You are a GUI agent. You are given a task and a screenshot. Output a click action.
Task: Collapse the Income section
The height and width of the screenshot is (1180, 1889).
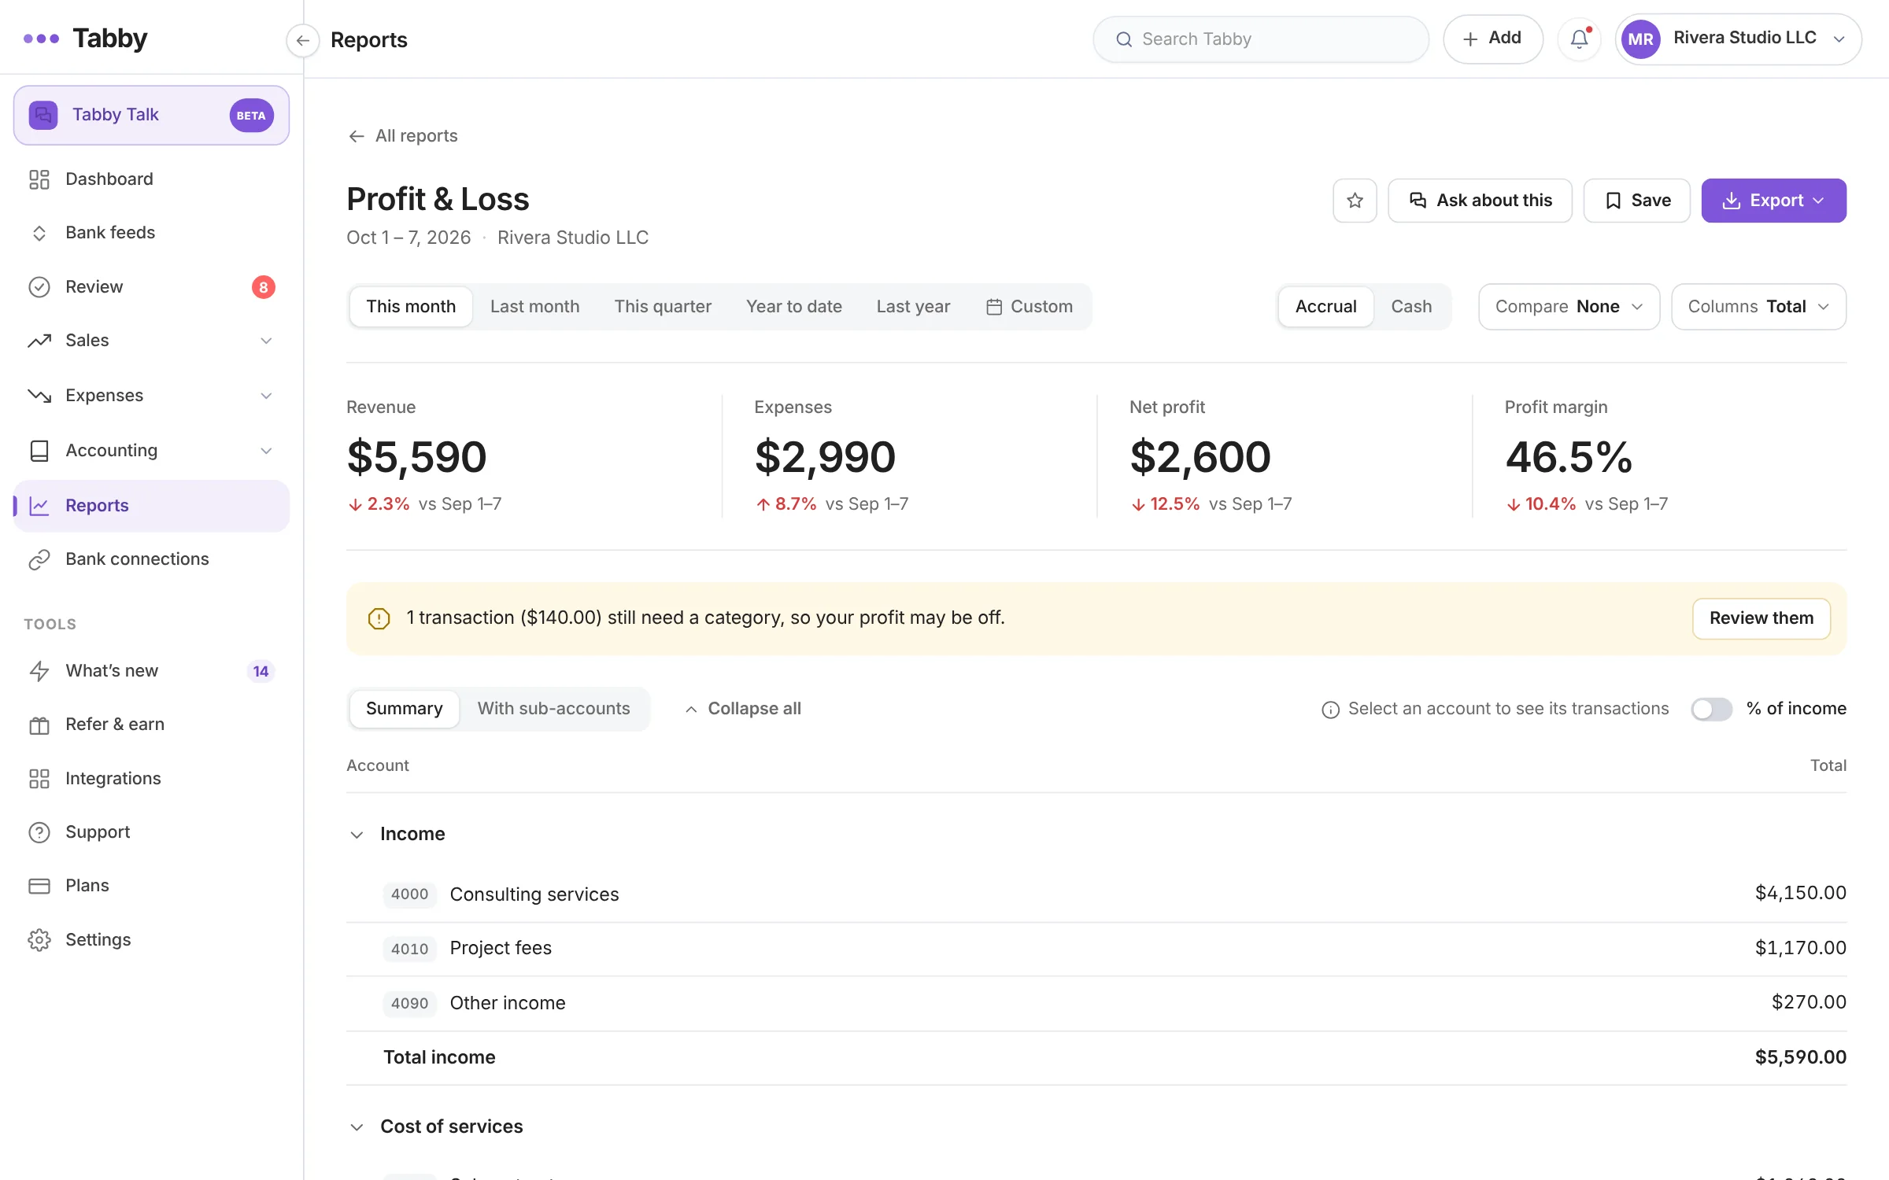tap(357, 835)
